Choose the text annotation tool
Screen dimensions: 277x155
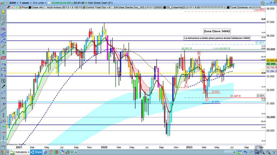coord(3,81)
